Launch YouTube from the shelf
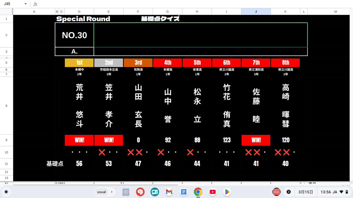 click(212, 192)
